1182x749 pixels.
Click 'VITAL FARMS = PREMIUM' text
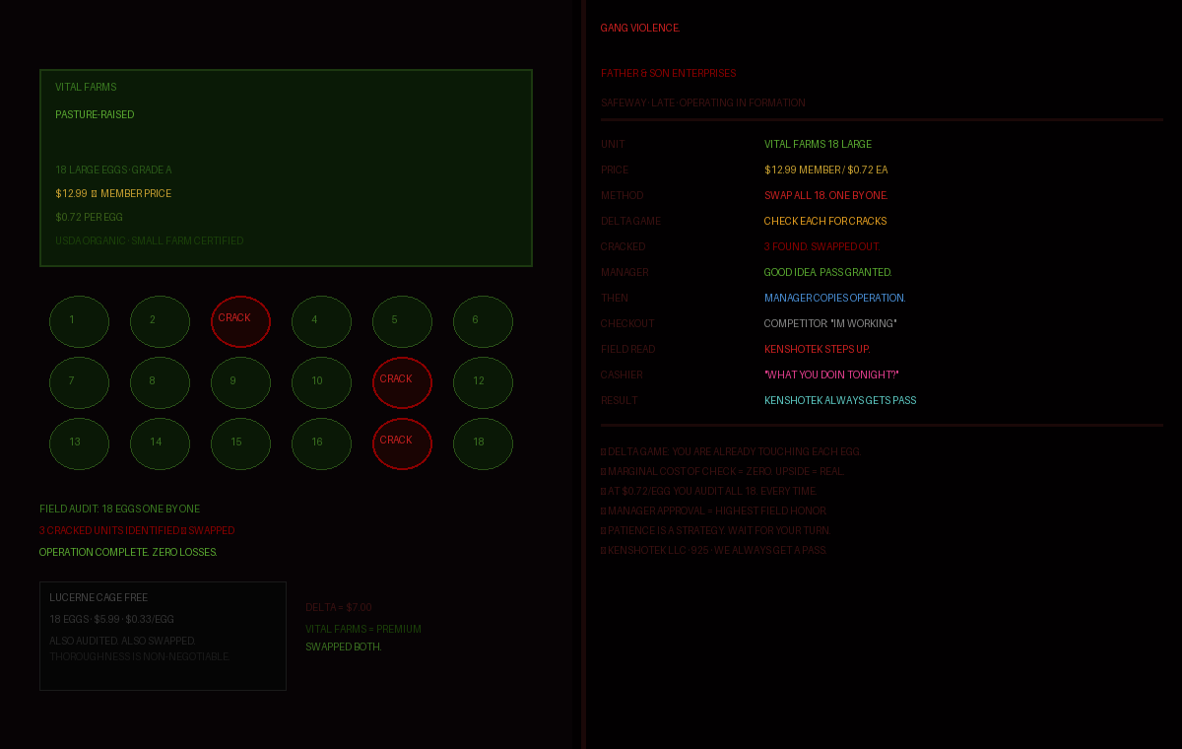(x=363, y=630)
